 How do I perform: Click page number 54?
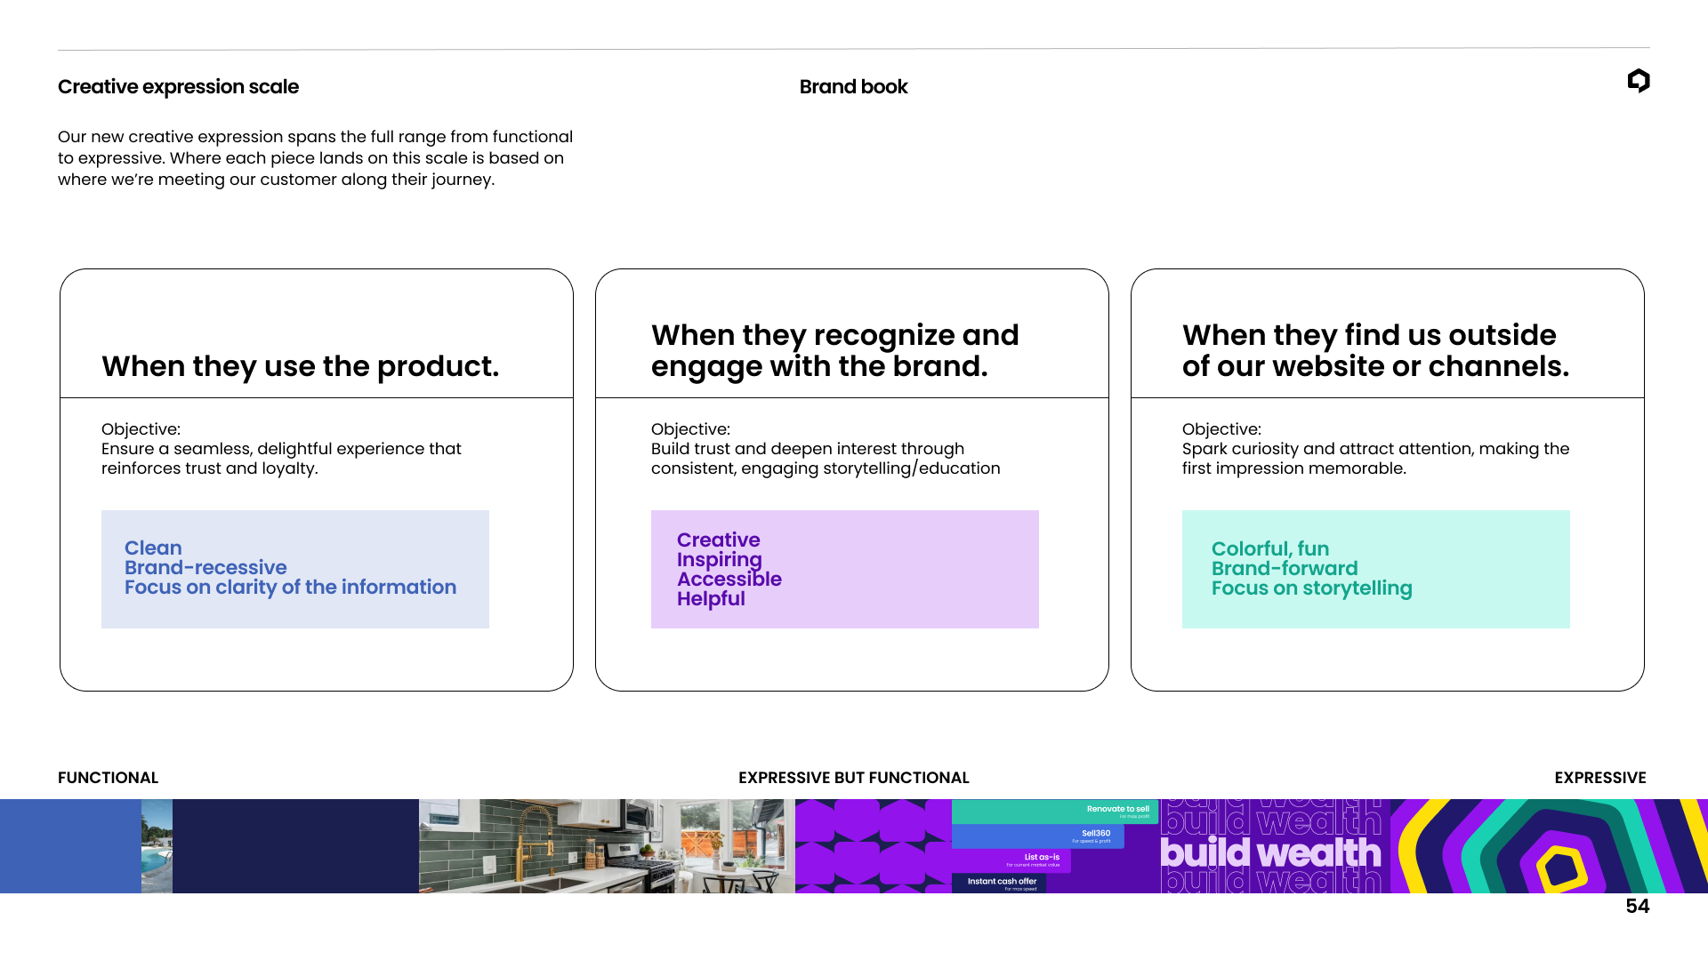tap(1637, 906)
